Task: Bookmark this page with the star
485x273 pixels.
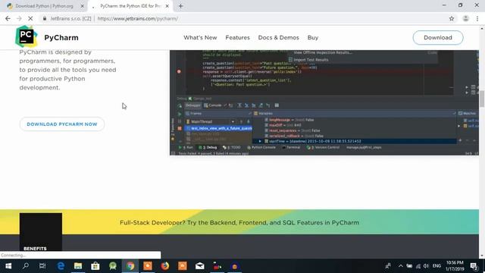Action: pyautogui.click(x=452, y=18)
